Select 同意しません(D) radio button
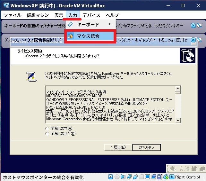This screenshot has width=206, height=181. tap(47, 134)
